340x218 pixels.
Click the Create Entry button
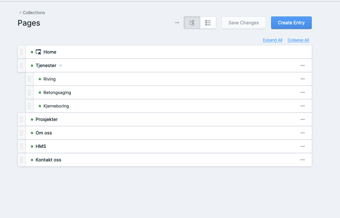click(x=291, y=23)
